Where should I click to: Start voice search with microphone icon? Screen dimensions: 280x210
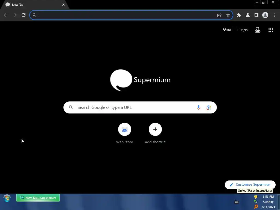click(199, 107)
